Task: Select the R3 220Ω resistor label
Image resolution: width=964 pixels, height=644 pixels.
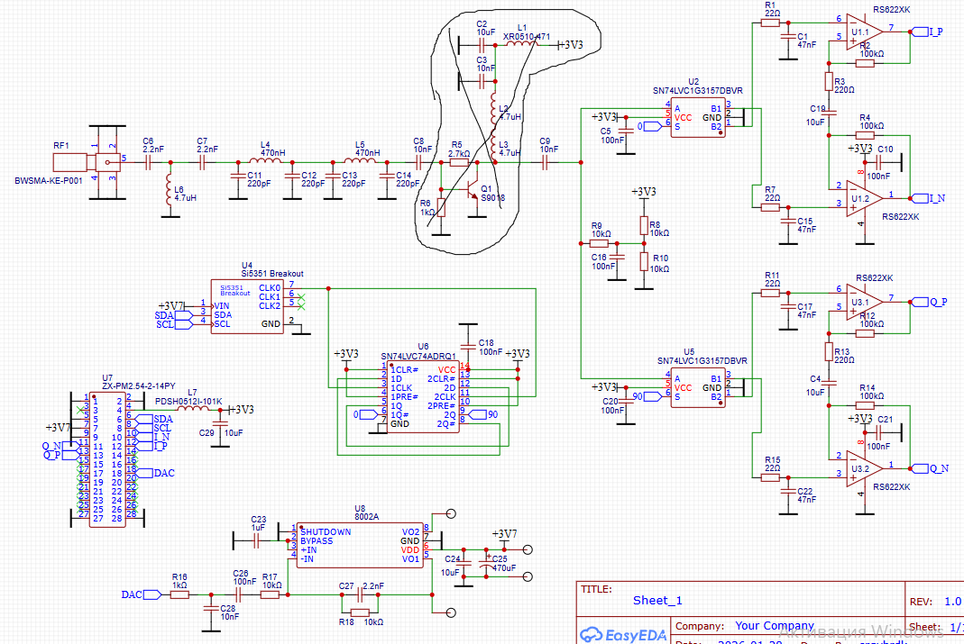Action: pos(844,86)
